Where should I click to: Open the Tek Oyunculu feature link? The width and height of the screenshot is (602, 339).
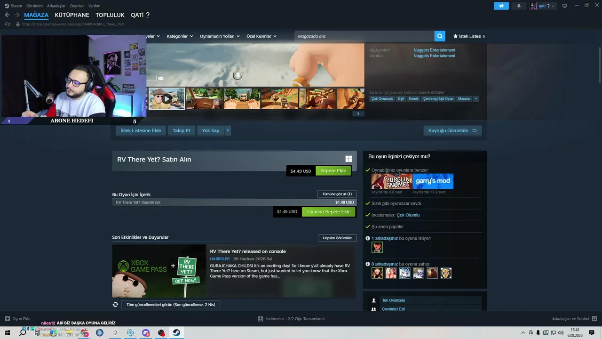pos(394,300)
